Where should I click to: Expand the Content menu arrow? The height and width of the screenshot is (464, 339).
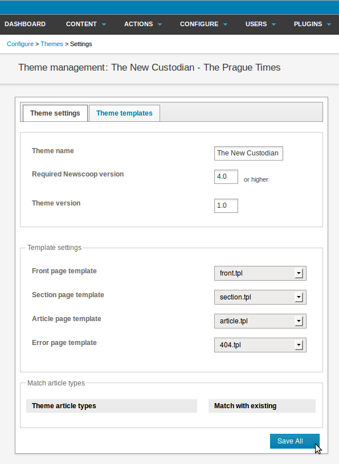104,24
